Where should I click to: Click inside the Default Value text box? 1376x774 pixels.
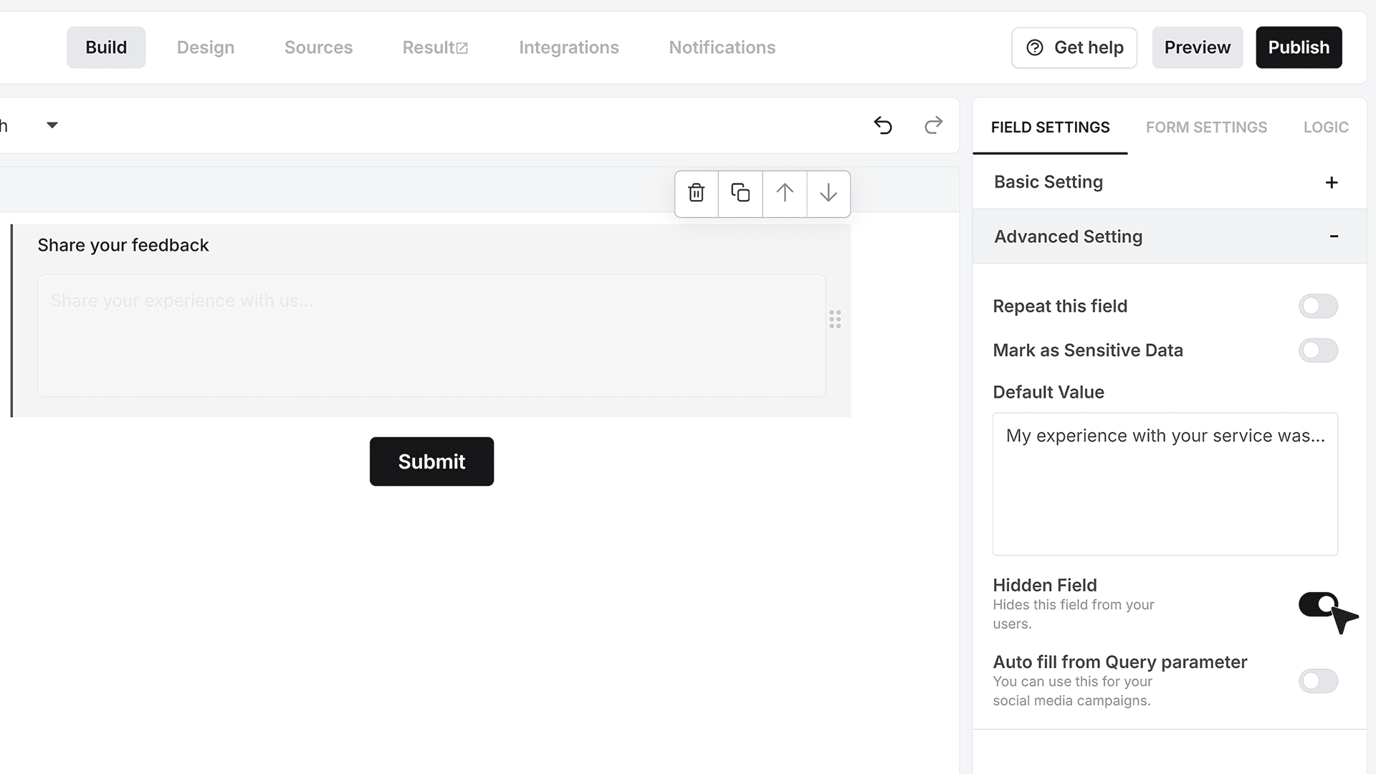tap(1165, 484)
